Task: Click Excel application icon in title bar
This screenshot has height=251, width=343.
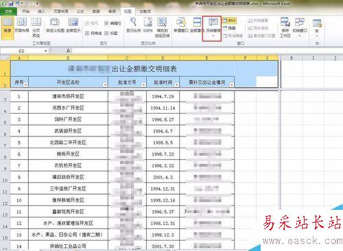Action: pos(3,3)
